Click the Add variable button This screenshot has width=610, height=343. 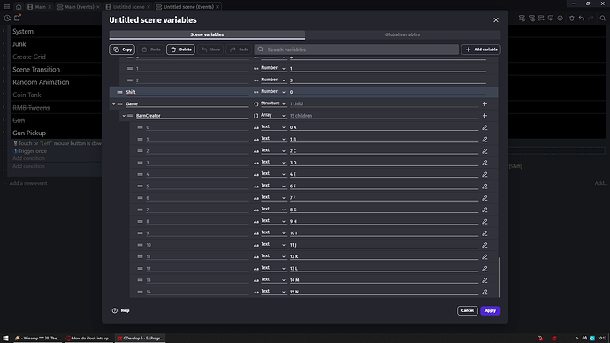(x=481, y=50)
